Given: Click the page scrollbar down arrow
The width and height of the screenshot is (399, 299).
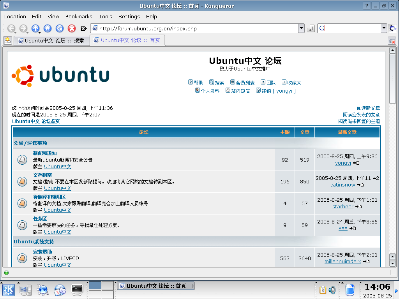Looking at the screenshot, I should 392,263.
